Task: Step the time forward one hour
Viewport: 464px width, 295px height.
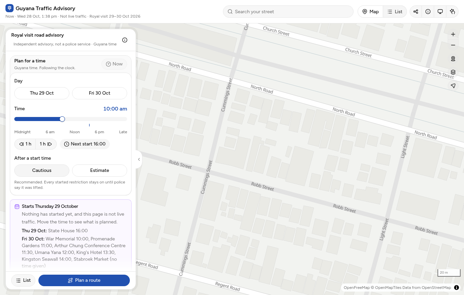Action: [46, 144]
